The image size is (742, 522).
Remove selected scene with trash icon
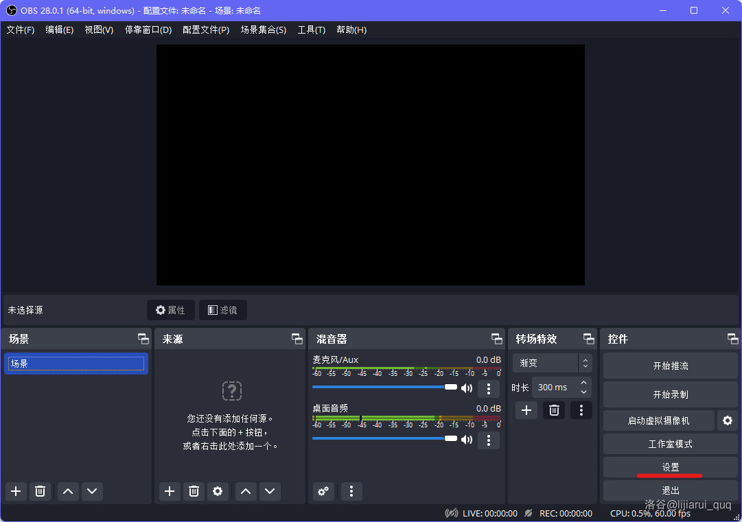40,491
